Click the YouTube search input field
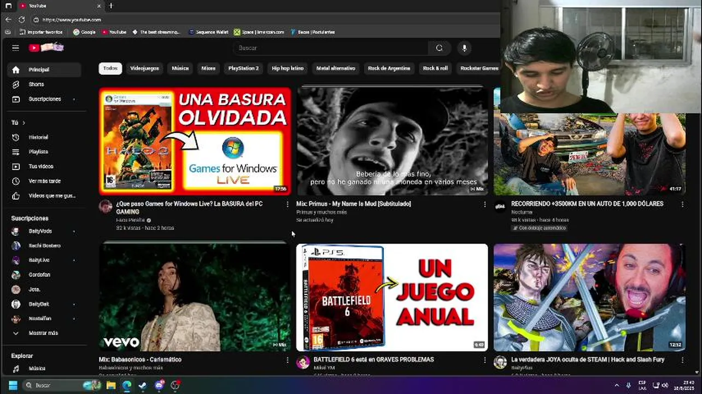 331,48
